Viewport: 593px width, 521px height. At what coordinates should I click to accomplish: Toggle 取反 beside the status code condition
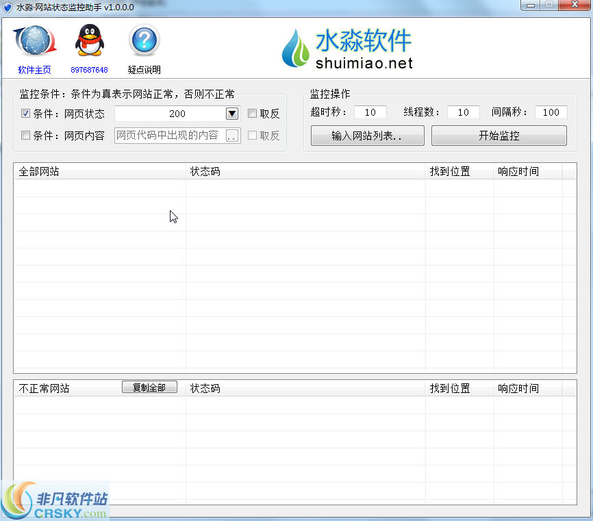point(251,114)
